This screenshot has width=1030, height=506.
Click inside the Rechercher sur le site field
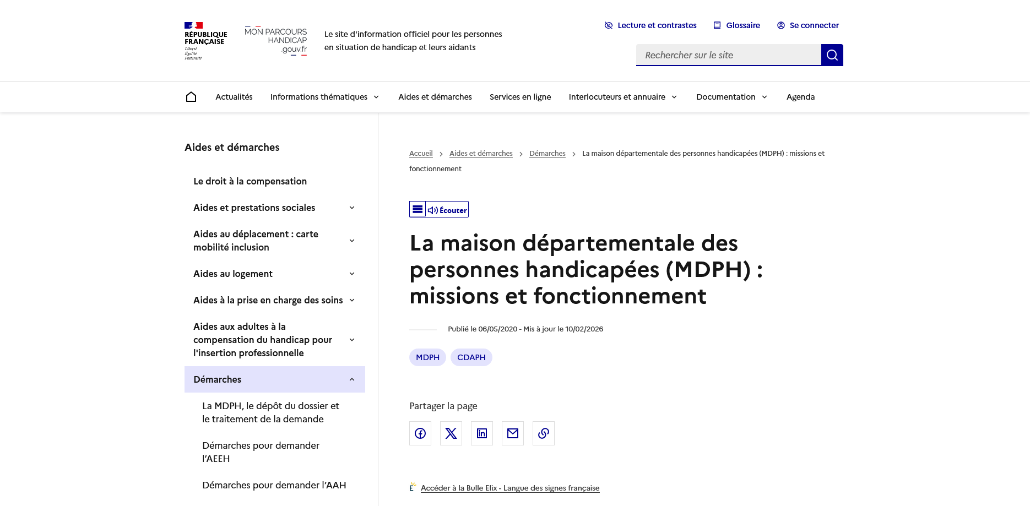click(x=727, y=55)
